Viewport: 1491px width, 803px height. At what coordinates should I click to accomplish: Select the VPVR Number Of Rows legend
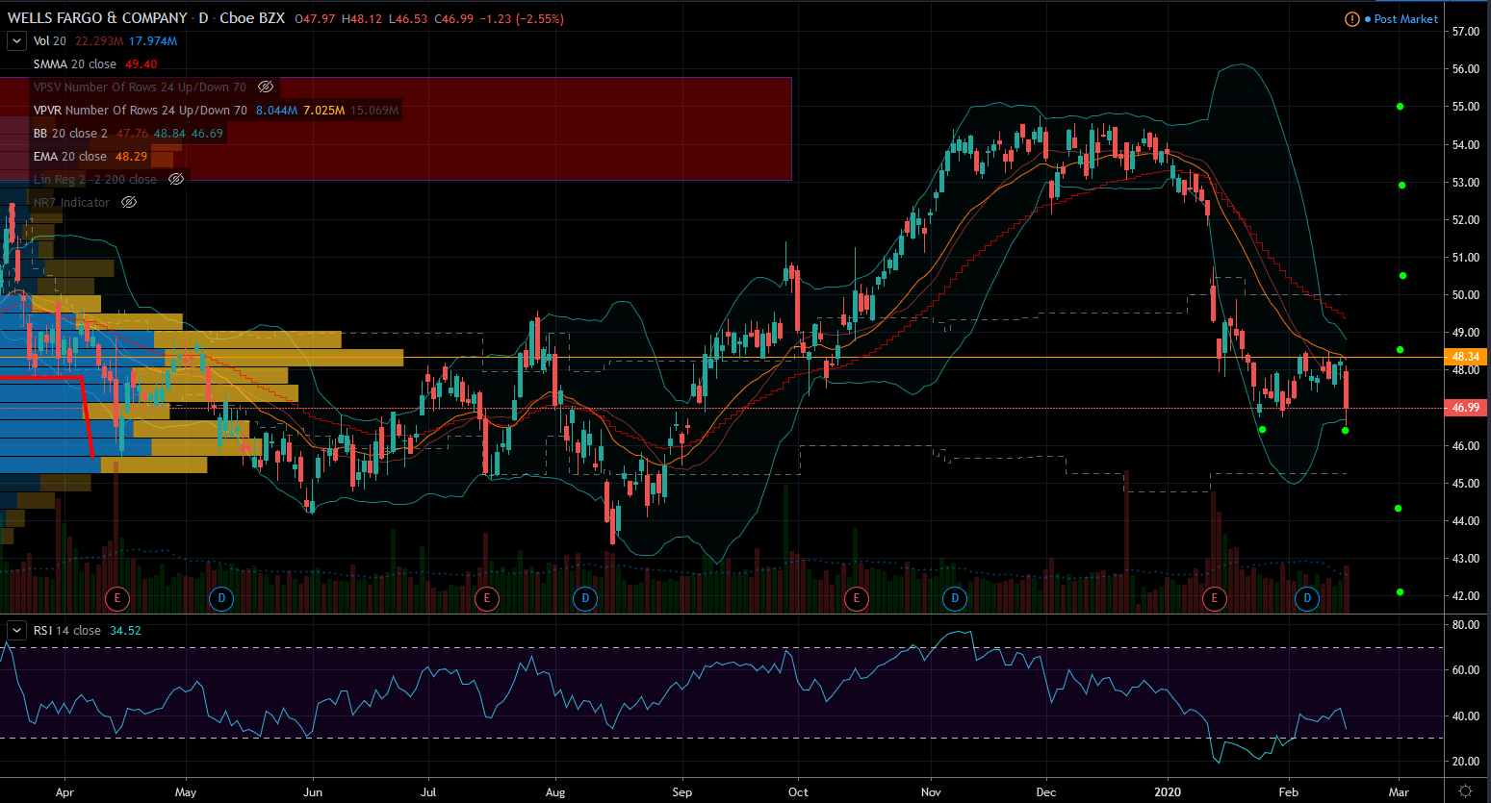tap(140, 111)
